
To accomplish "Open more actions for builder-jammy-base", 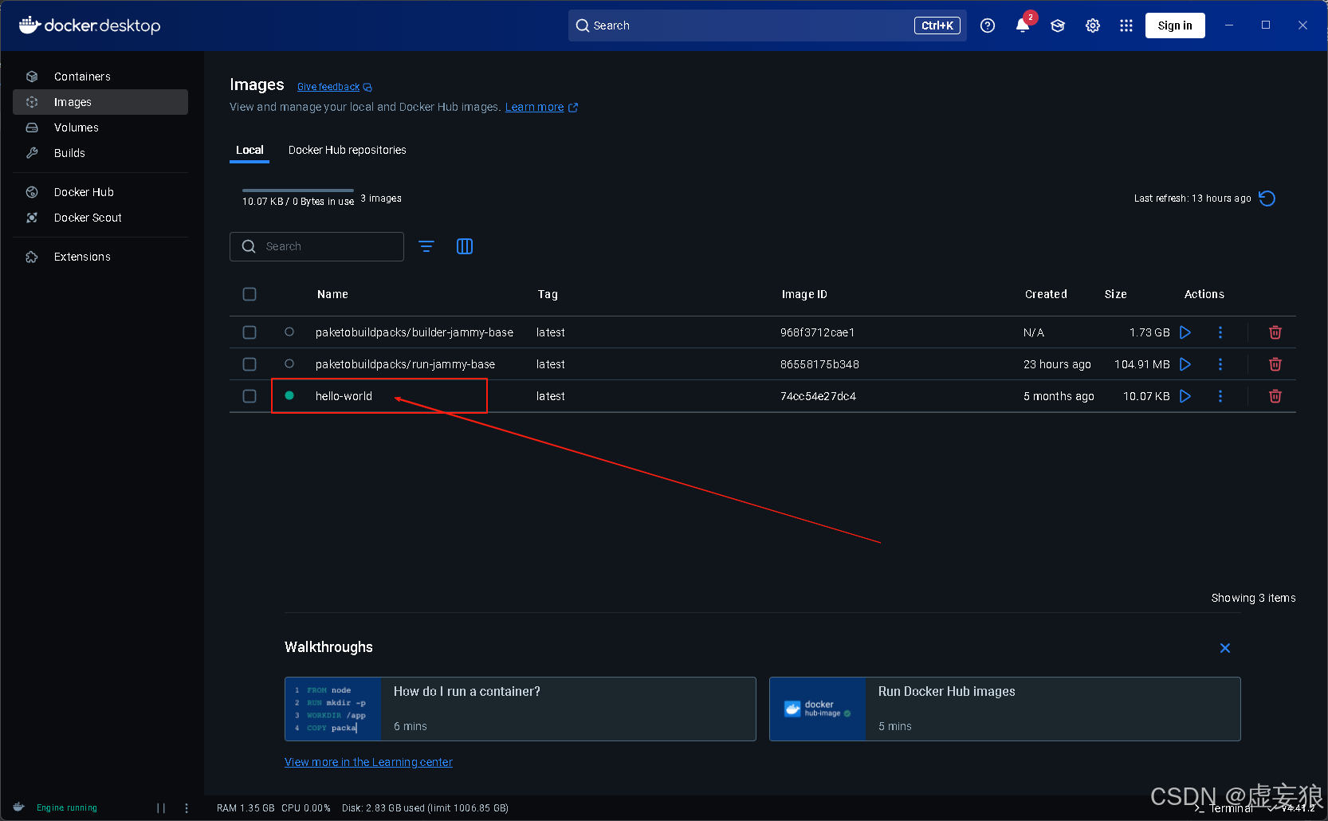I will click(x=1220, y=332).
